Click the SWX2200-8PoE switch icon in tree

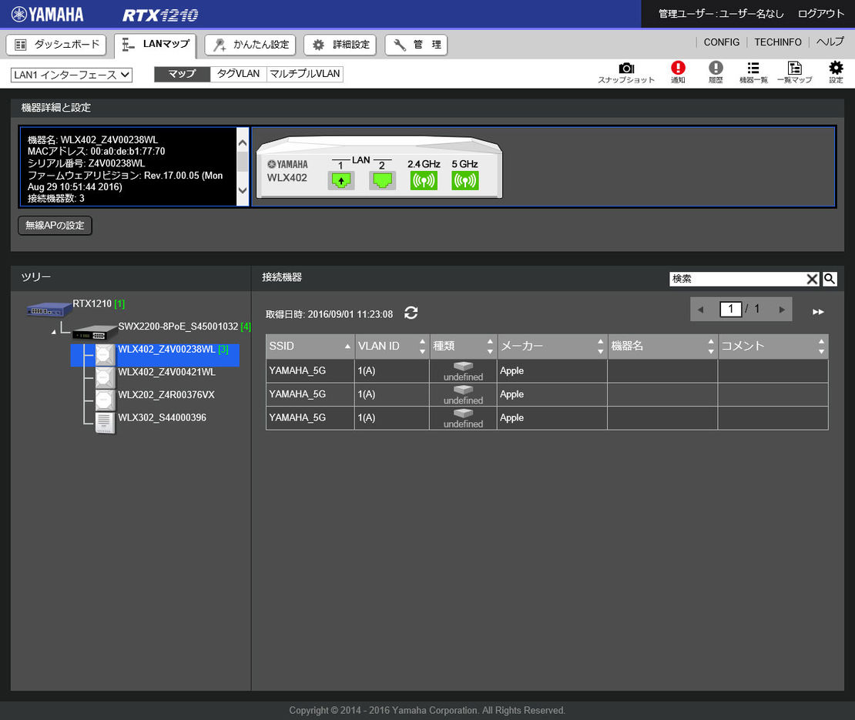[95, 332]
